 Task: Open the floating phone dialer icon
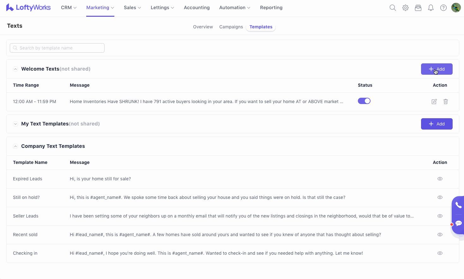(458, 206)
